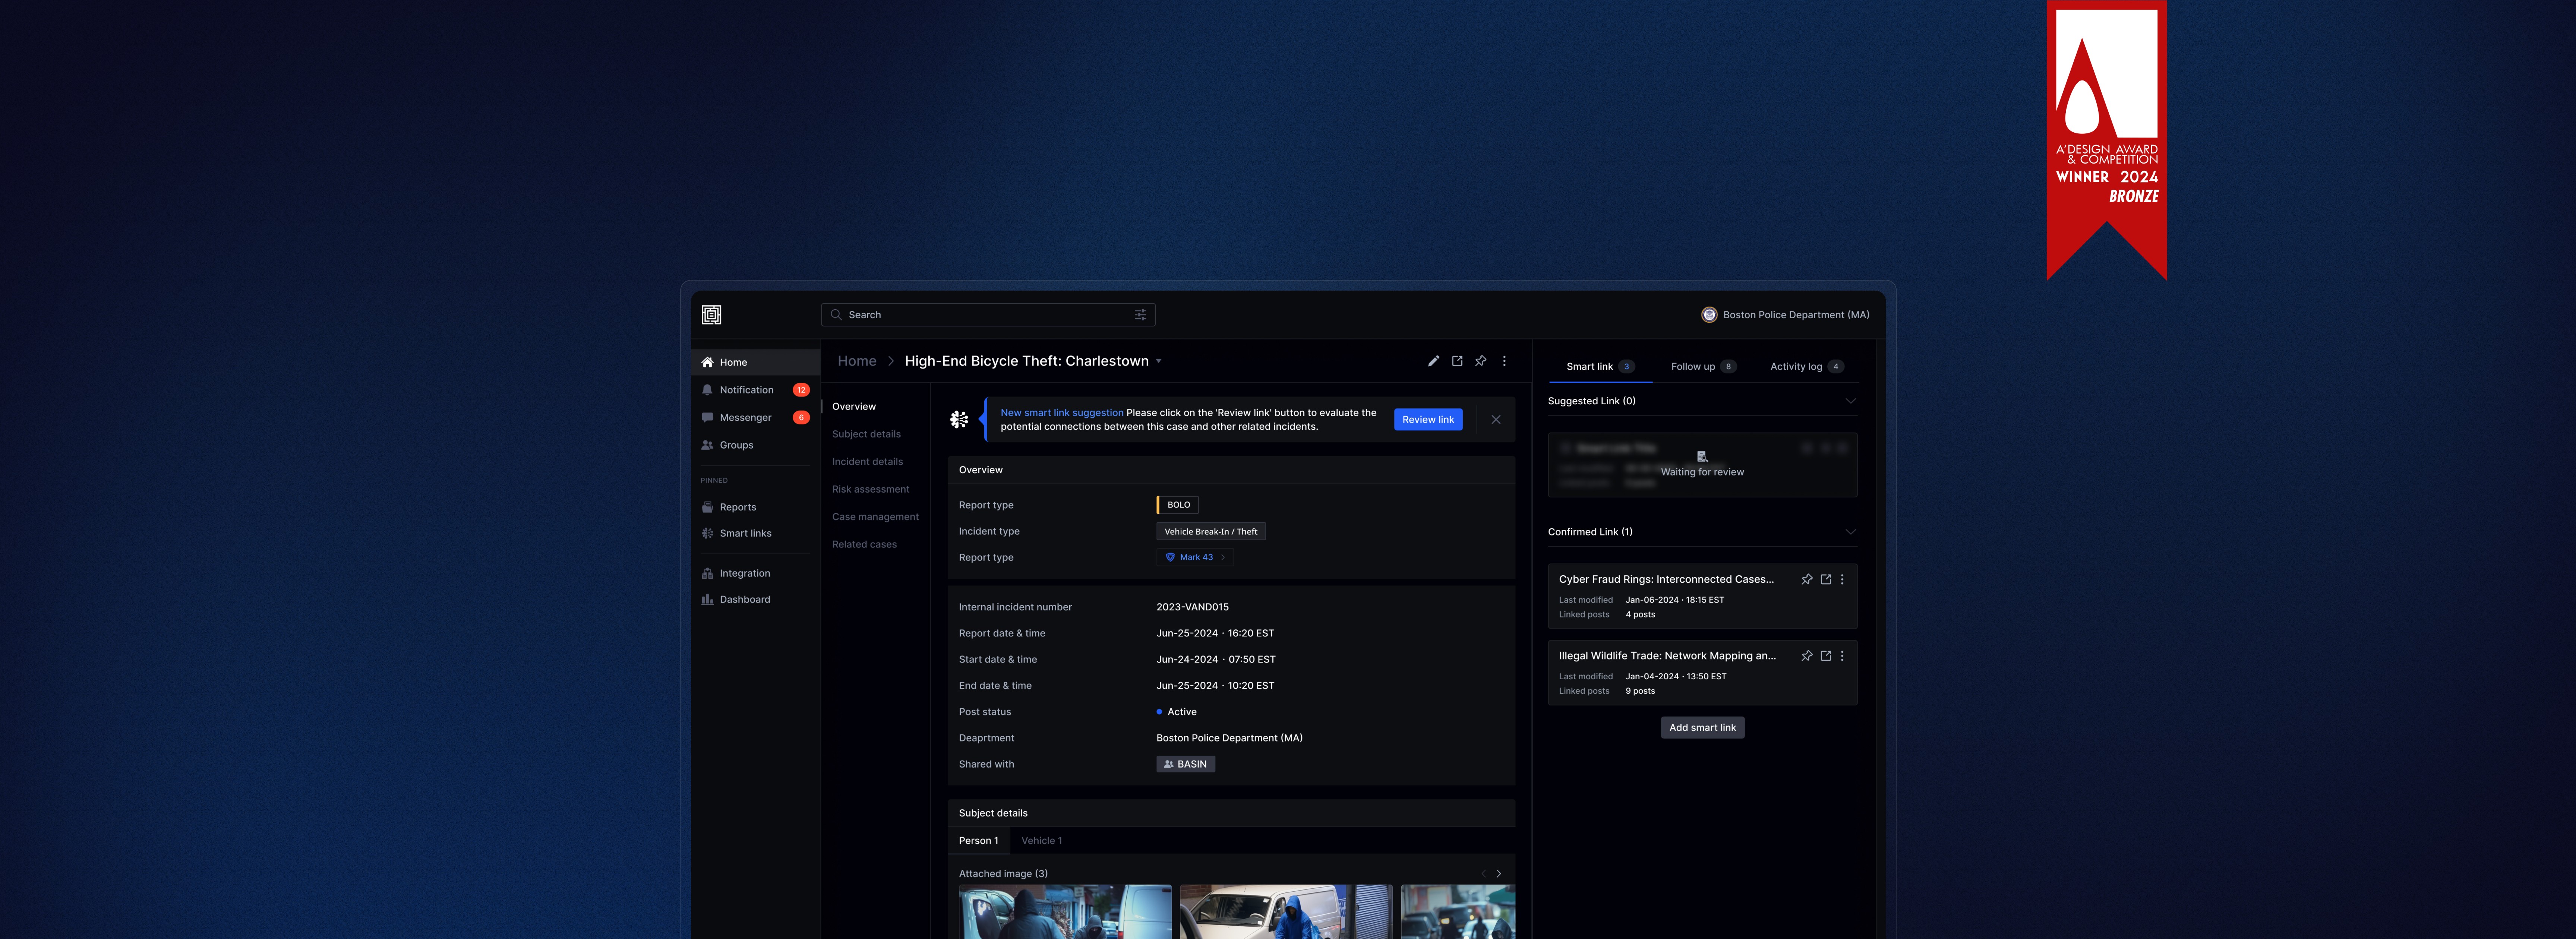Click the Boston Police Department badge avatar

pos(1709,315)
